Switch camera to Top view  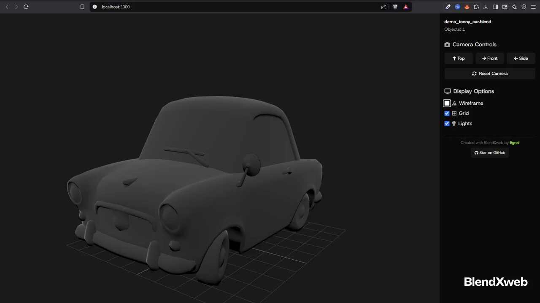click(459, 58)
